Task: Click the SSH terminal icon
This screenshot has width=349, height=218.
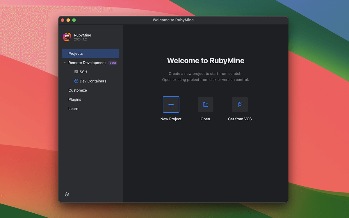Action: (76, 72)
